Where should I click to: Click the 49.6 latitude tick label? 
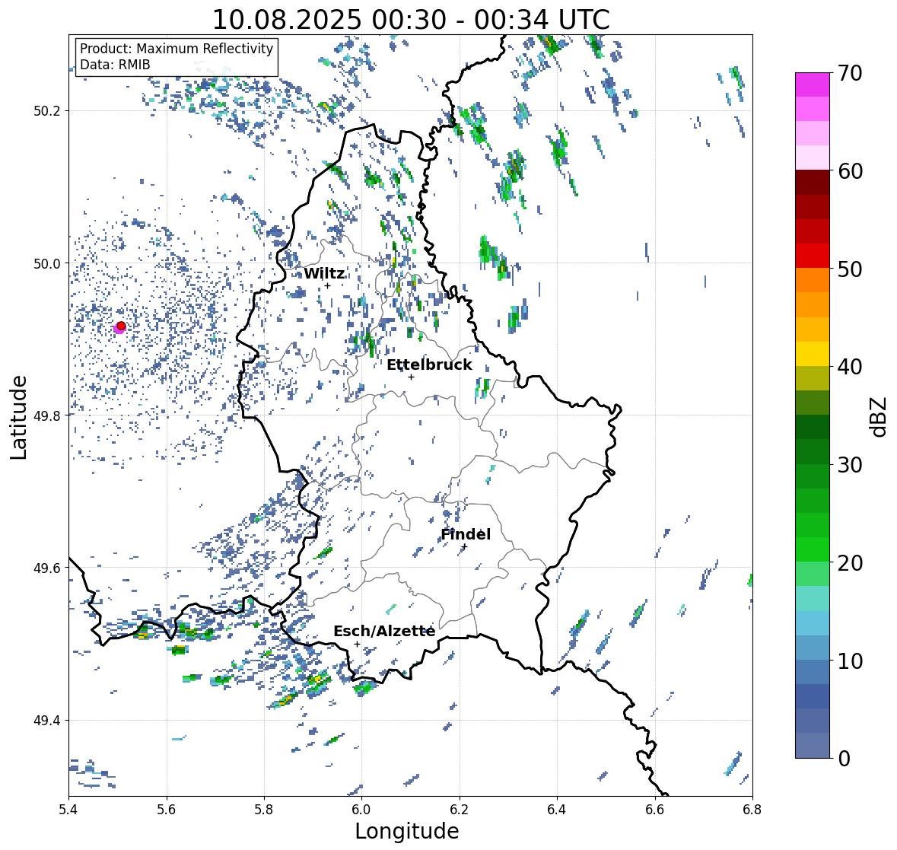point(47,568)
